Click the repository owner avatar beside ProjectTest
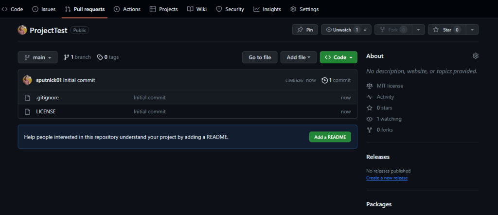This screenshot has height=215, width=498. (x=22, y=30)
